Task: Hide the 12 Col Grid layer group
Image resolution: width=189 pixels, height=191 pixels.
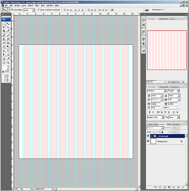Action: [148, 136]
